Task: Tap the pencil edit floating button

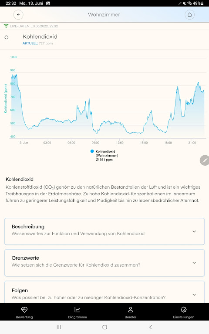Action: pos(205,160)
